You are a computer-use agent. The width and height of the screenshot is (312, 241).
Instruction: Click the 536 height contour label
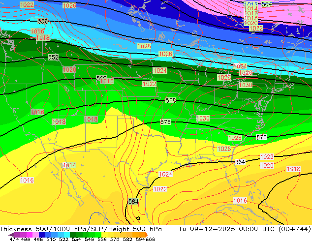tap(43, 21)
